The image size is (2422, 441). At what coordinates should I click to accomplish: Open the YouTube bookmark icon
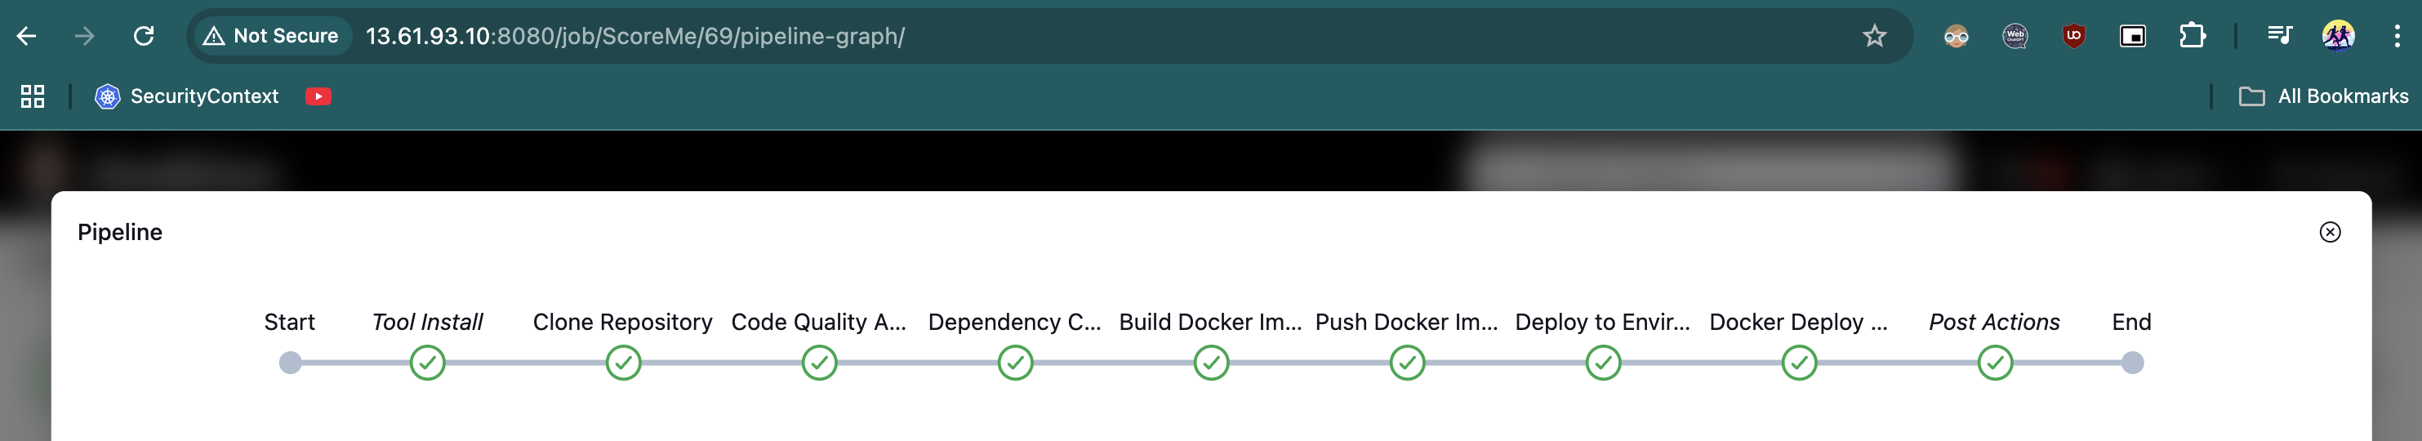(318, 97)
